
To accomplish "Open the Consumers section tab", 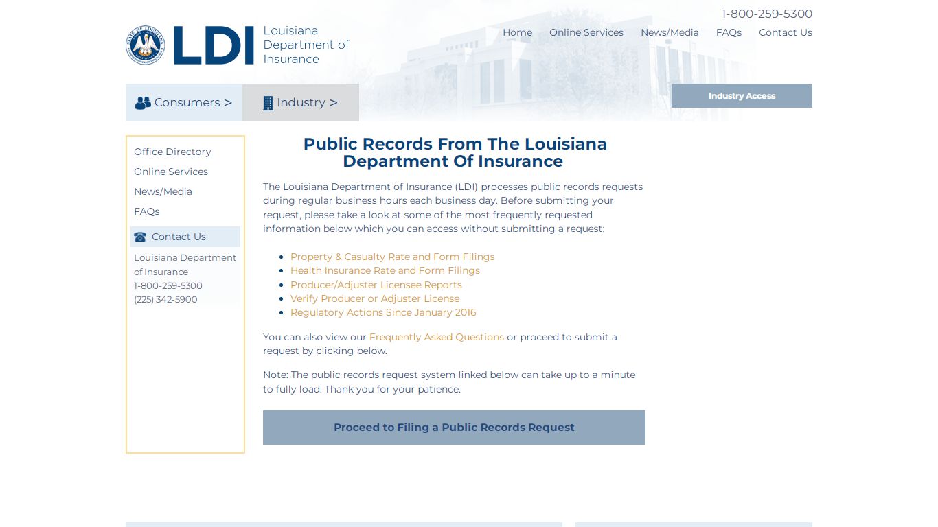I will pyautogui.click(x=184, y=102).
